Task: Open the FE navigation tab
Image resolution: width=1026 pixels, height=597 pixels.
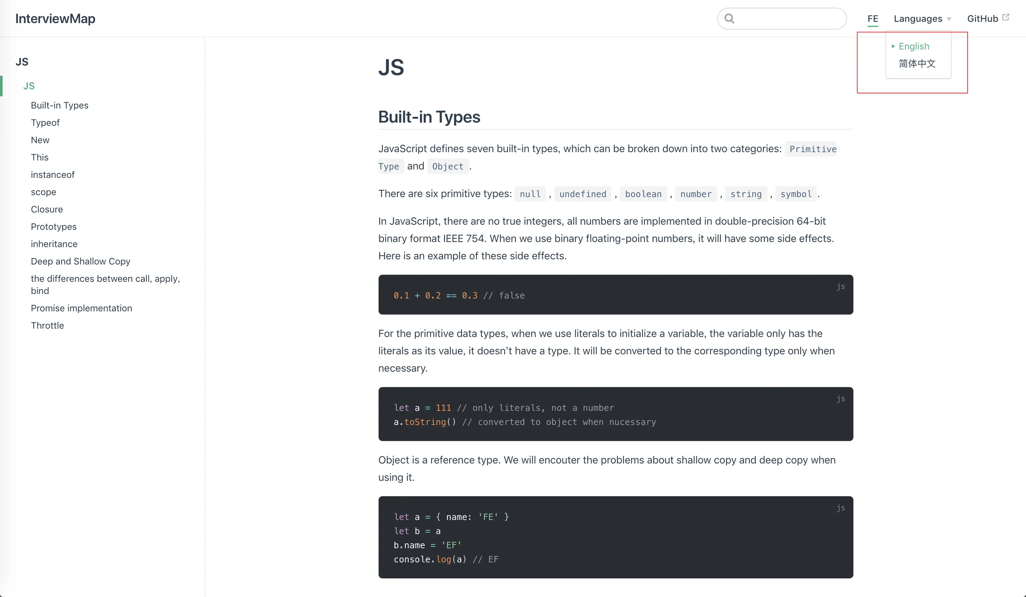Action: (873, 19)
